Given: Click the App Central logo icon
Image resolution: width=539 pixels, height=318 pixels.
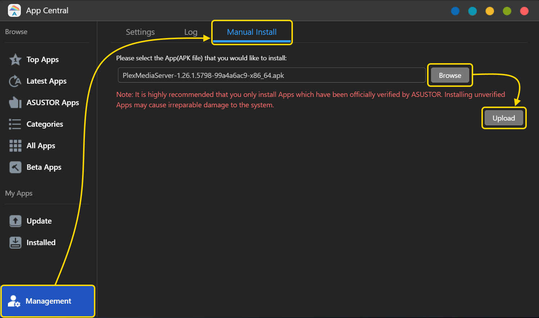Looking at the screenshot, I should [x=14, y=10].
